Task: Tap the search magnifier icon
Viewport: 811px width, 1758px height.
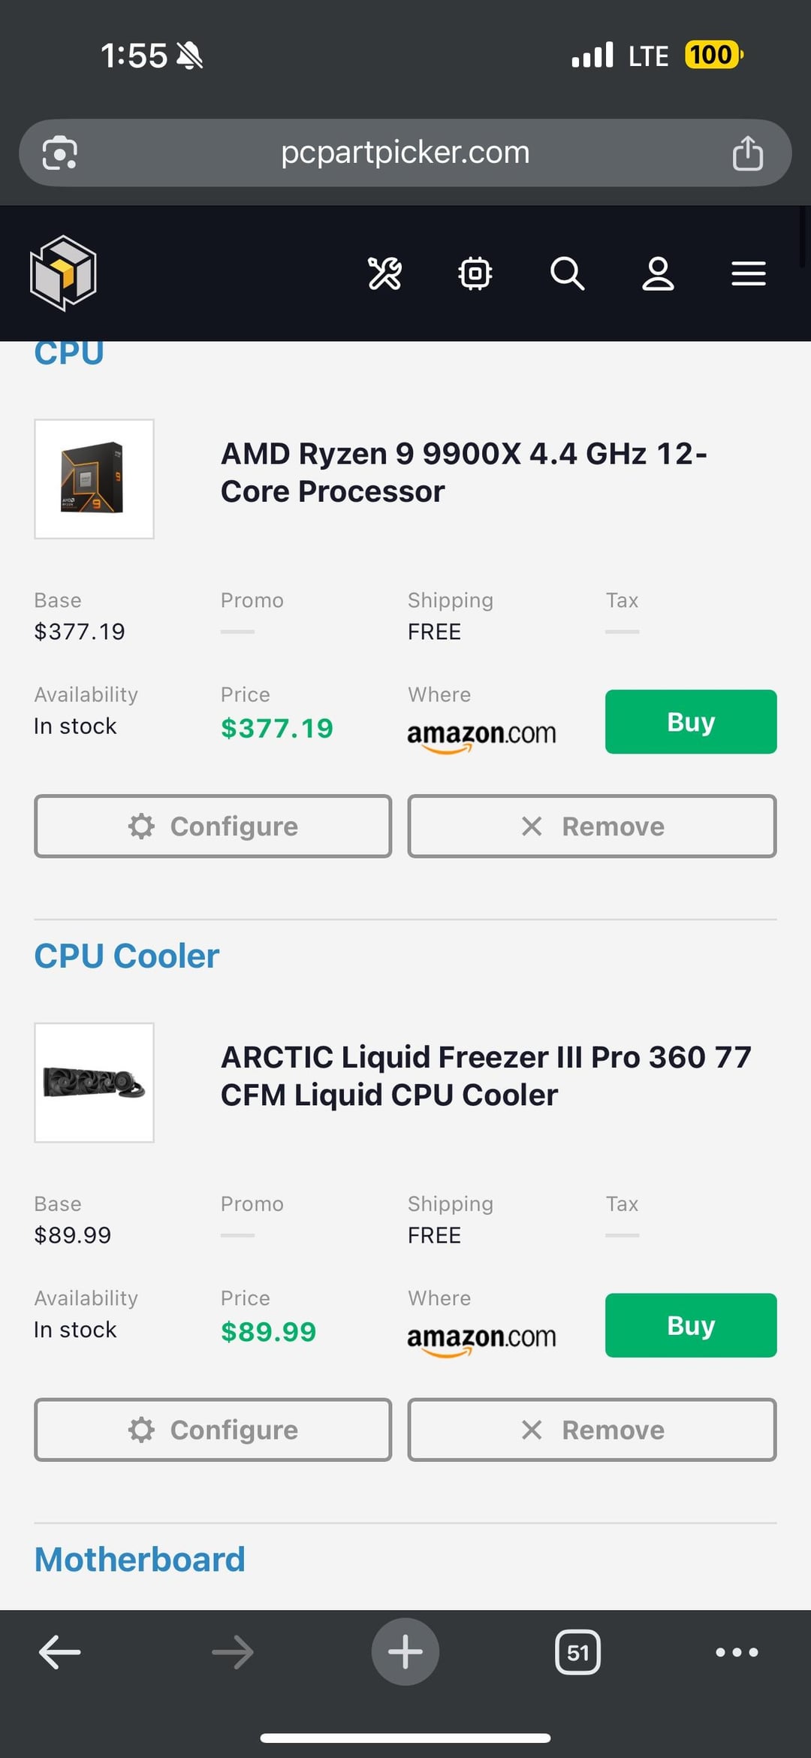Action: point(567,273)
